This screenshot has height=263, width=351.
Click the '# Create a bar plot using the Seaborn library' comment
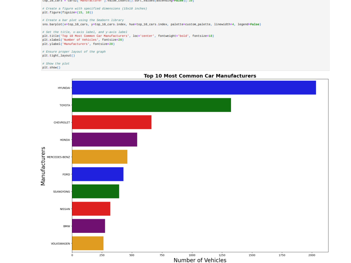83,20
